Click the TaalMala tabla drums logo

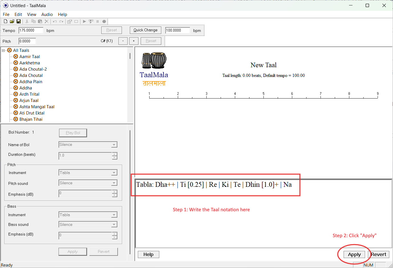click(154, 60)
